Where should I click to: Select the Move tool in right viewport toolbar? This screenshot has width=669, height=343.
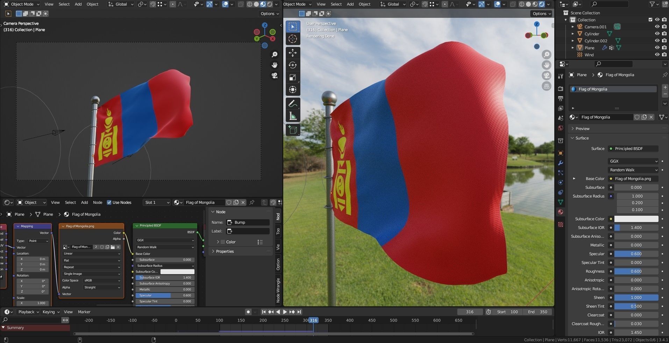[x=293, y=53]
